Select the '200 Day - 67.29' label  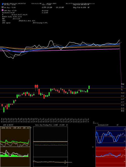[x=10, y=11]
